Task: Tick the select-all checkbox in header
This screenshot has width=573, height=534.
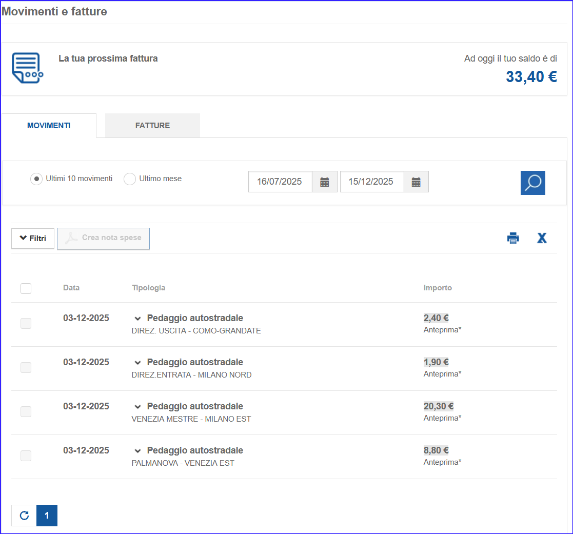Action: point(26,288)
